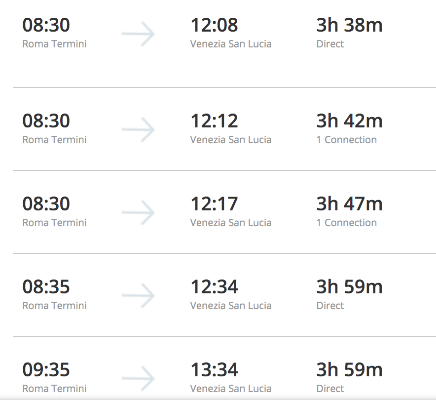This screenshot has width=436, height=400.
Task: Click Roma Termini under the 08:35 departure
Action: (54, 306)
